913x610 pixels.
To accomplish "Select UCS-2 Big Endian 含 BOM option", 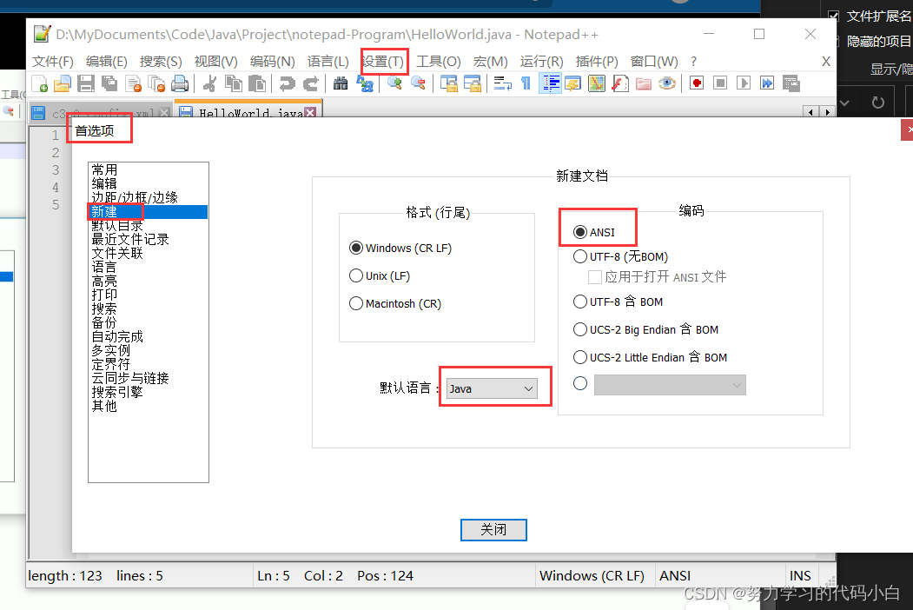I will coord(645,329).
